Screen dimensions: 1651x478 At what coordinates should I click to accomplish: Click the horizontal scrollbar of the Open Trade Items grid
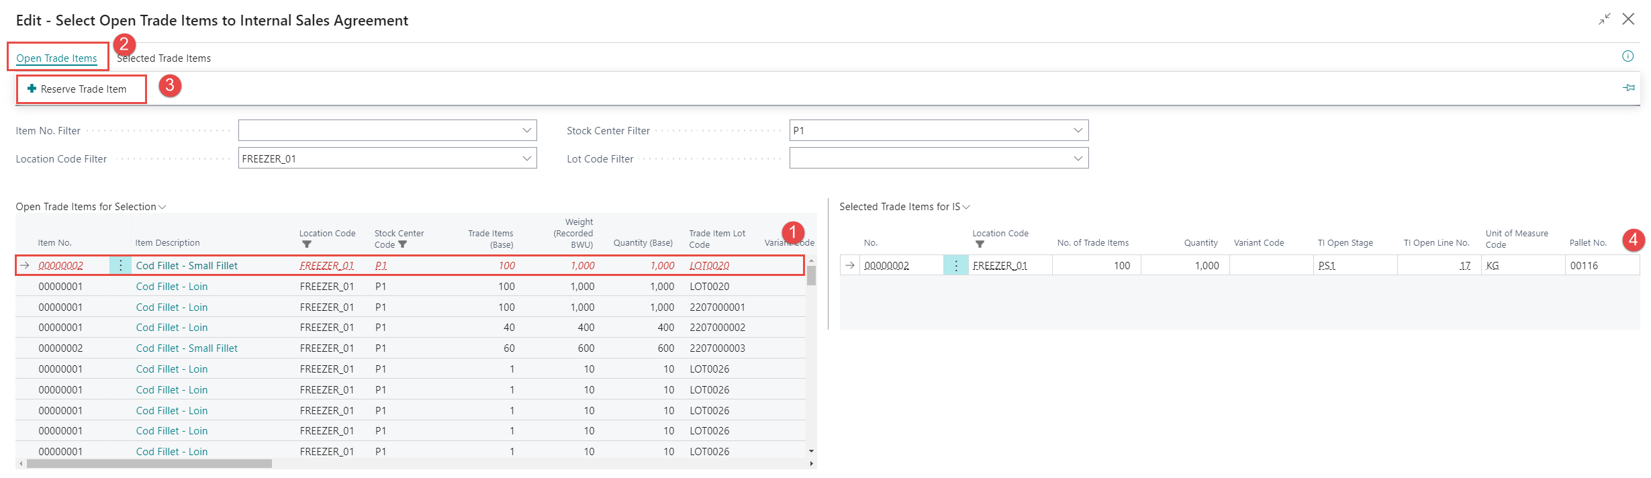149,463
